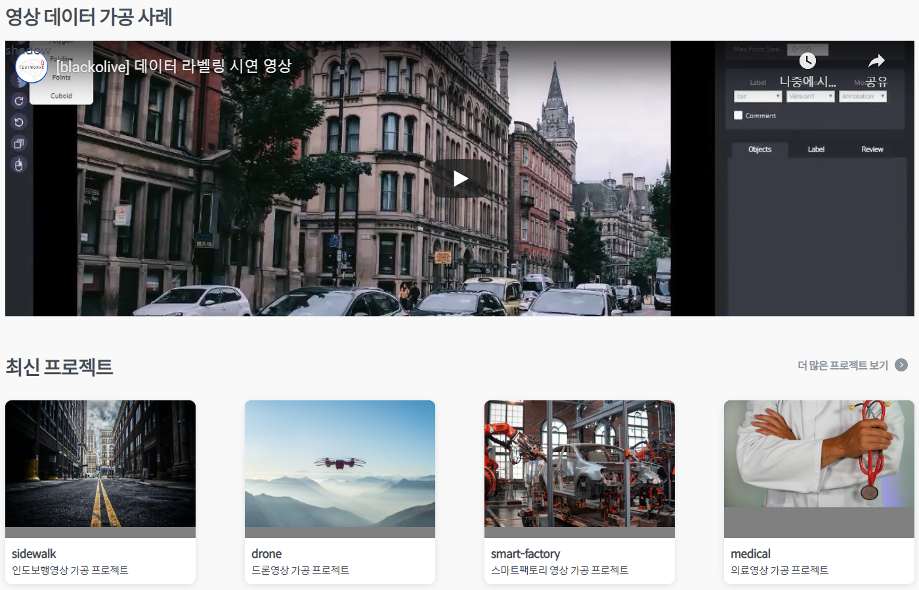
Task: Click the drone card title
Action: 267,554
